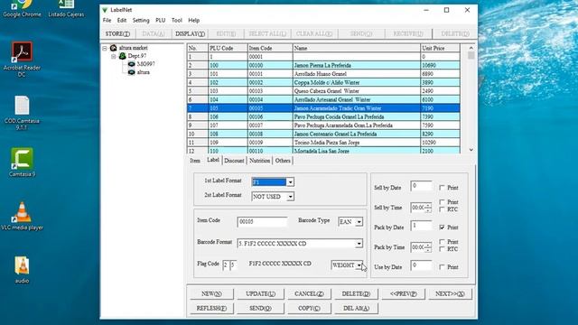Screen dimensions: 578x325
Task: Select altura market root store icon
Action: (113, 48)
